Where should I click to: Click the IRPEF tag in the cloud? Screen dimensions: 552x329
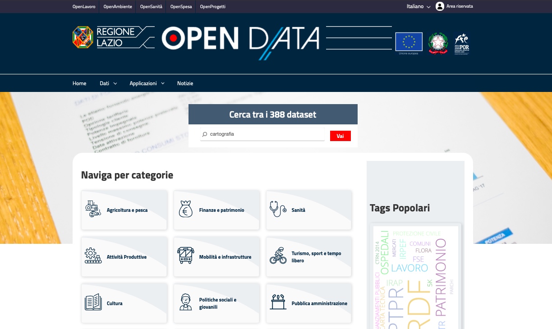point(403,249)
